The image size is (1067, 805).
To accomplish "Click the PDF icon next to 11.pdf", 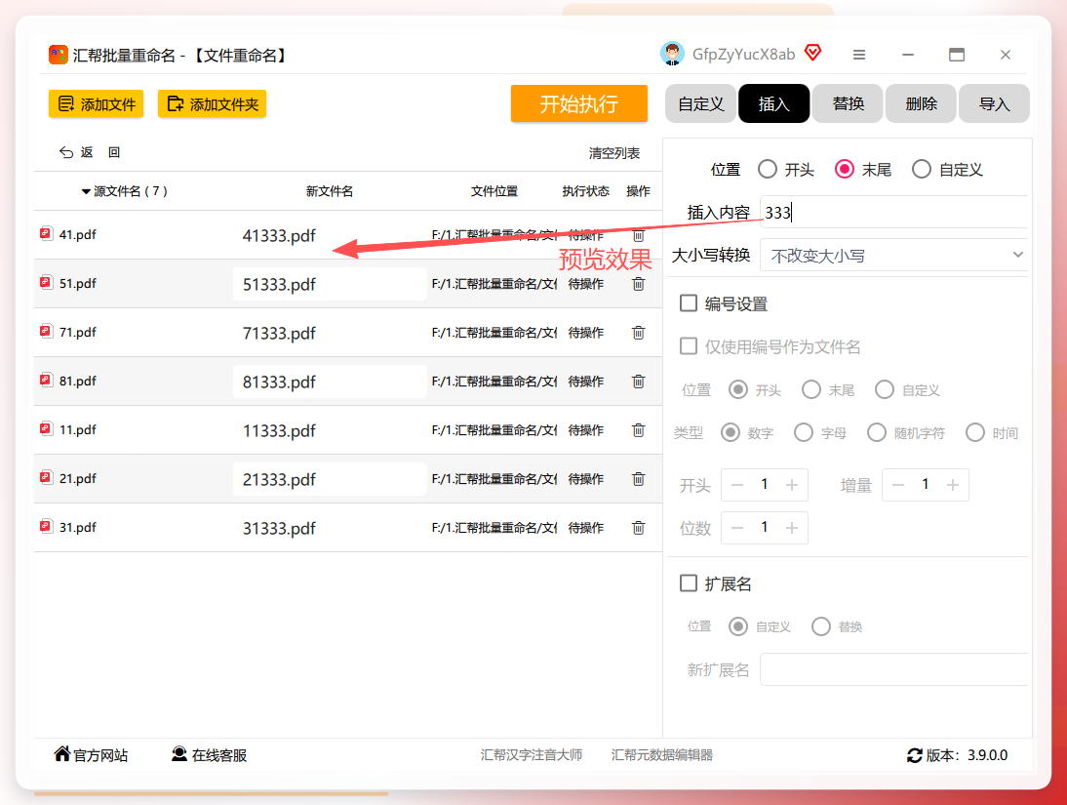I will (46, 429).
